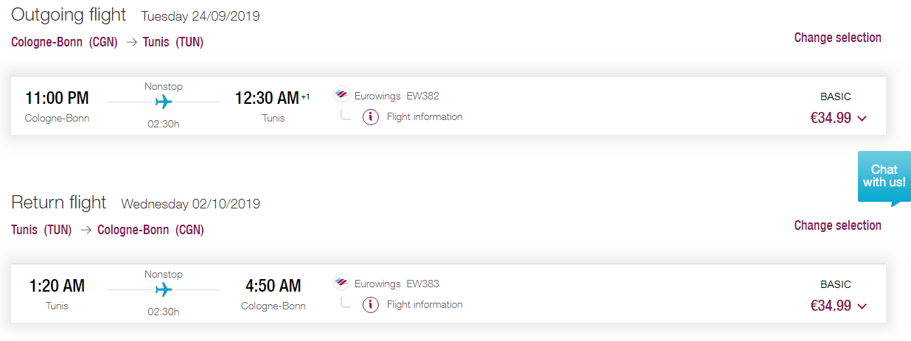Click the outgoing flight airplane icon

(x=164, y=102)
